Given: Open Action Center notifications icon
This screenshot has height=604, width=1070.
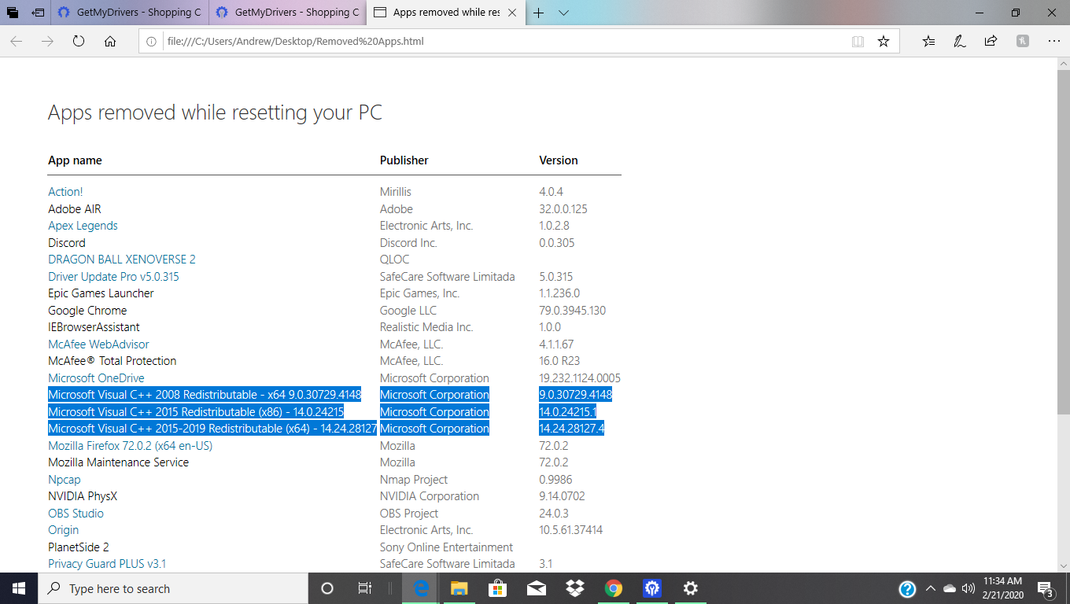Looking at the screenshot, I should [1046, 588].
